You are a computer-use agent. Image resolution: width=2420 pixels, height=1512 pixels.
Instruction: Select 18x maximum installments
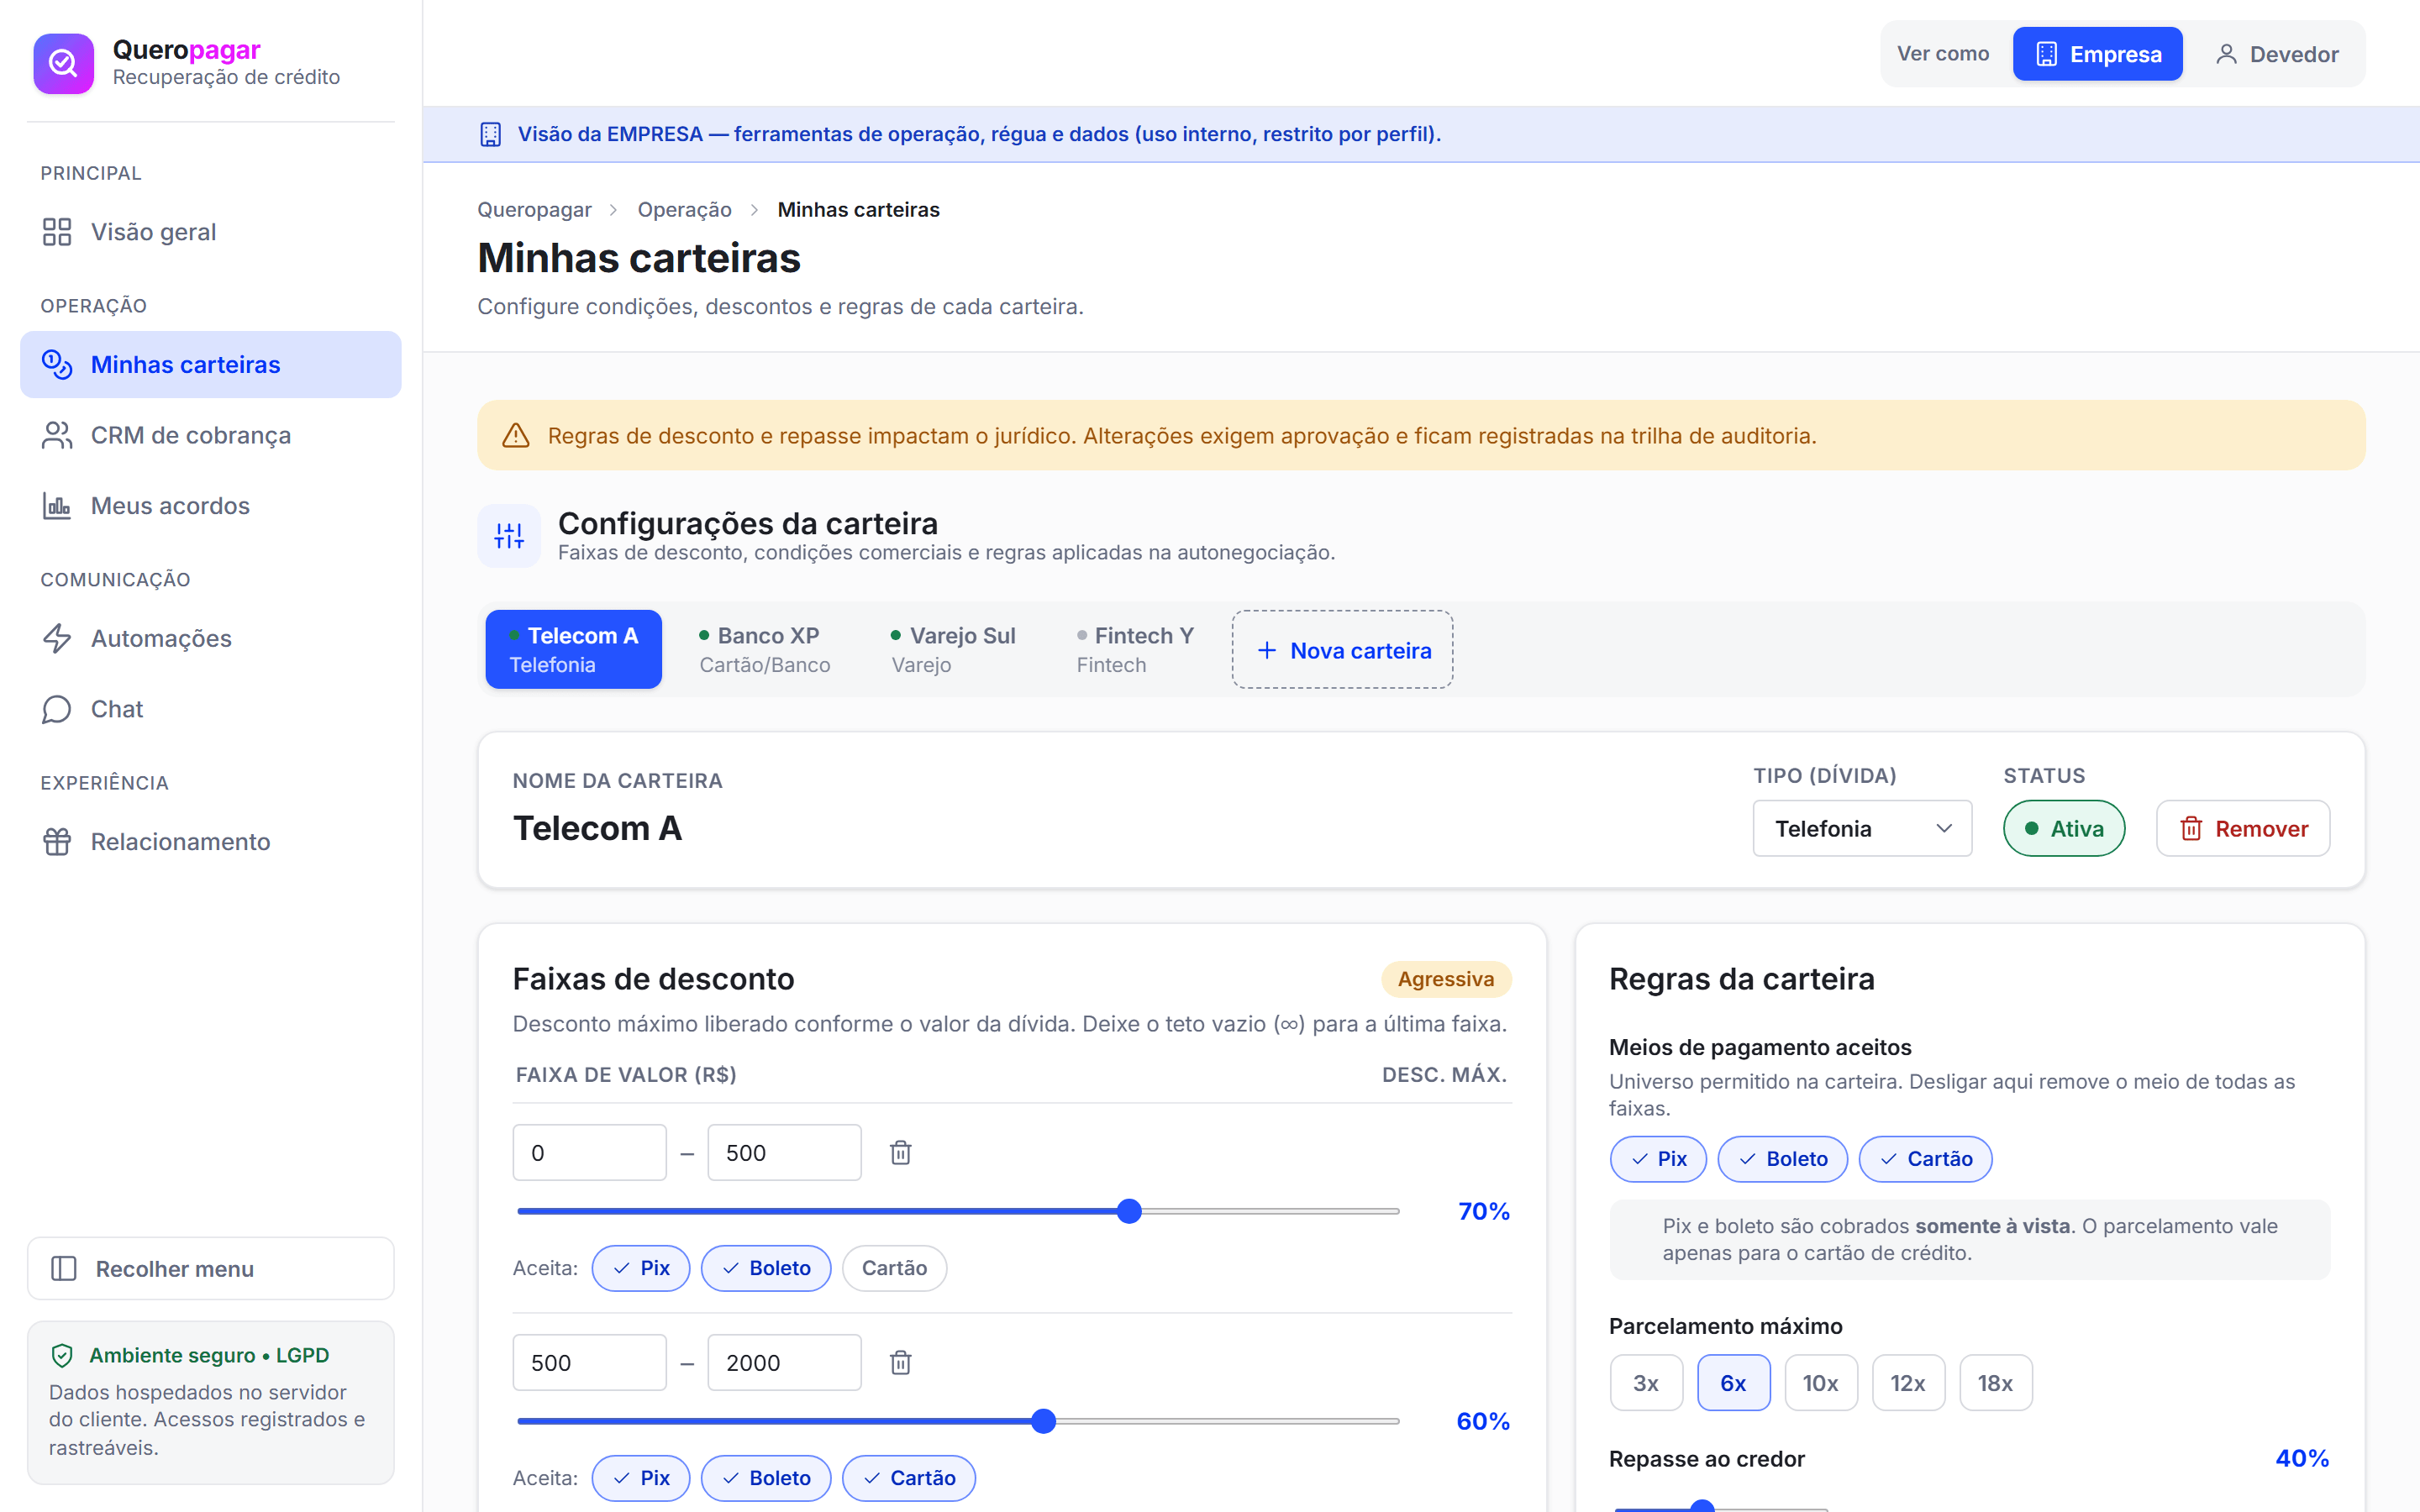click(x=1995, y=1383)
